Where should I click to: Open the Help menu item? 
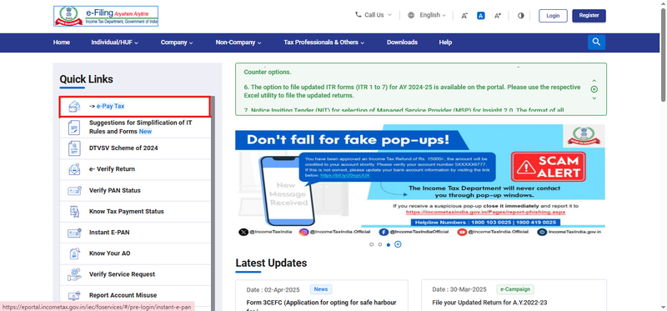[x=445, y=43]
